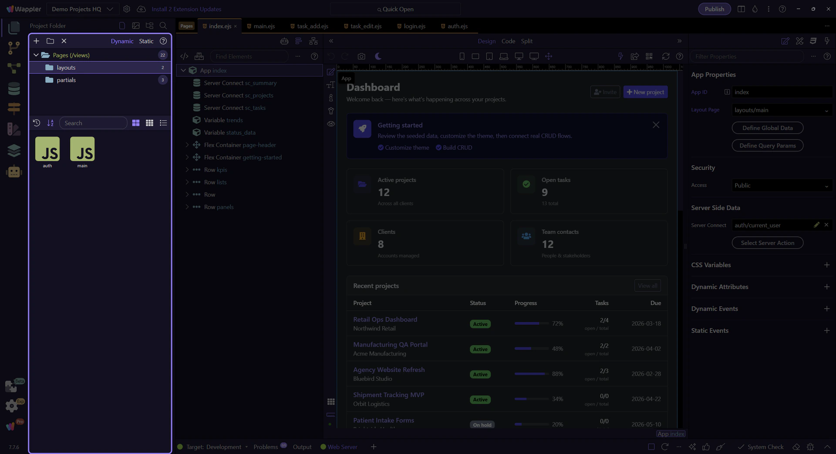Toggle the eye visibility icon in design sidebar

pyautogui.click(x=331, y=124)
